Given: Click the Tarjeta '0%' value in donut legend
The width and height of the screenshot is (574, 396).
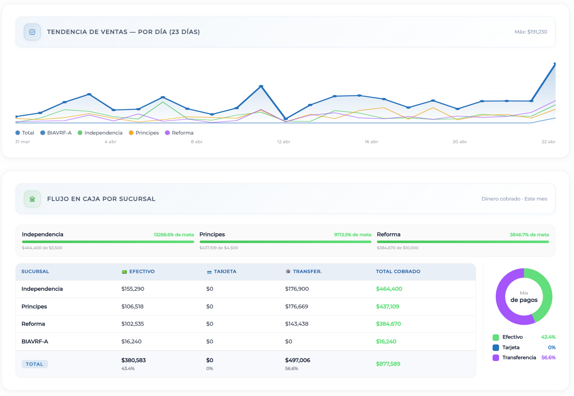Looking at the screenshot, I should click(x=552, y=348).
